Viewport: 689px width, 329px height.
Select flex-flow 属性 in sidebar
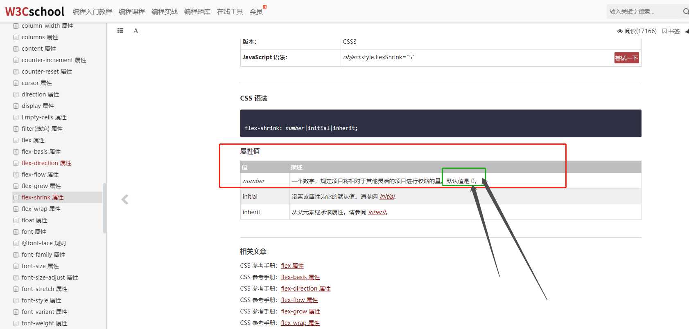tap(40, 175)
